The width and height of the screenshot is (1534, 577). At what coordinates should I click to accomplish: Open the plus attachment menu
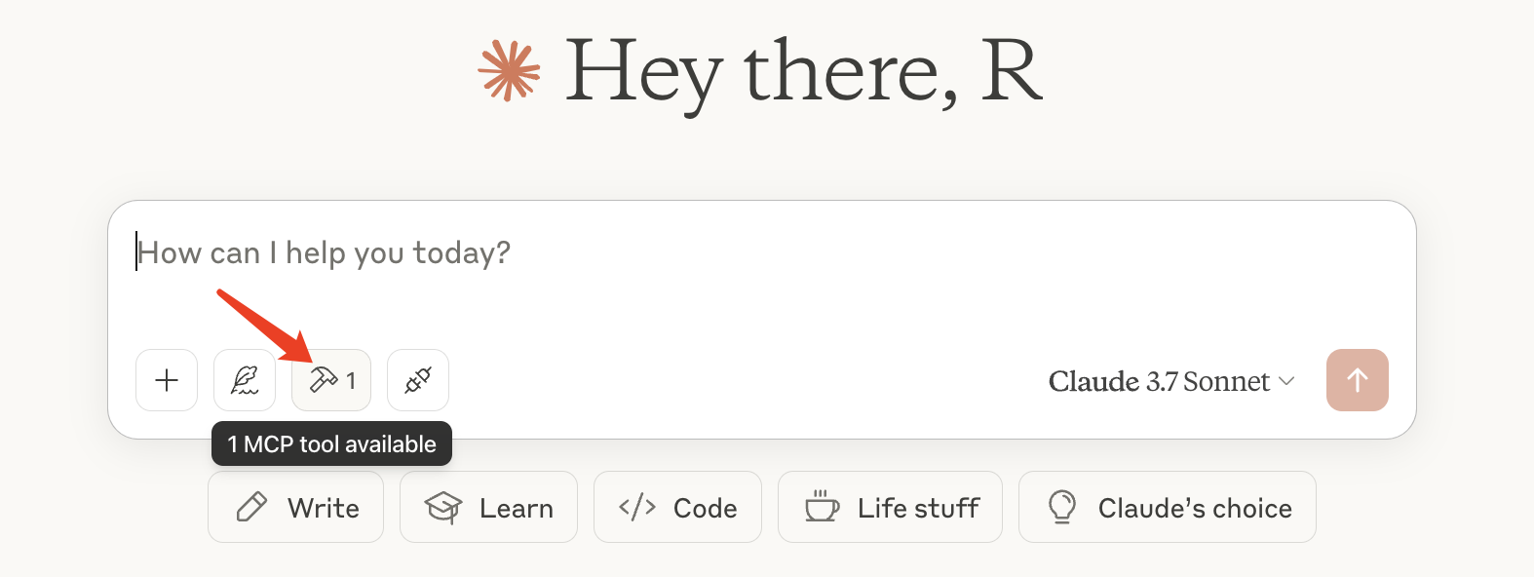click(x=167, y=380)
